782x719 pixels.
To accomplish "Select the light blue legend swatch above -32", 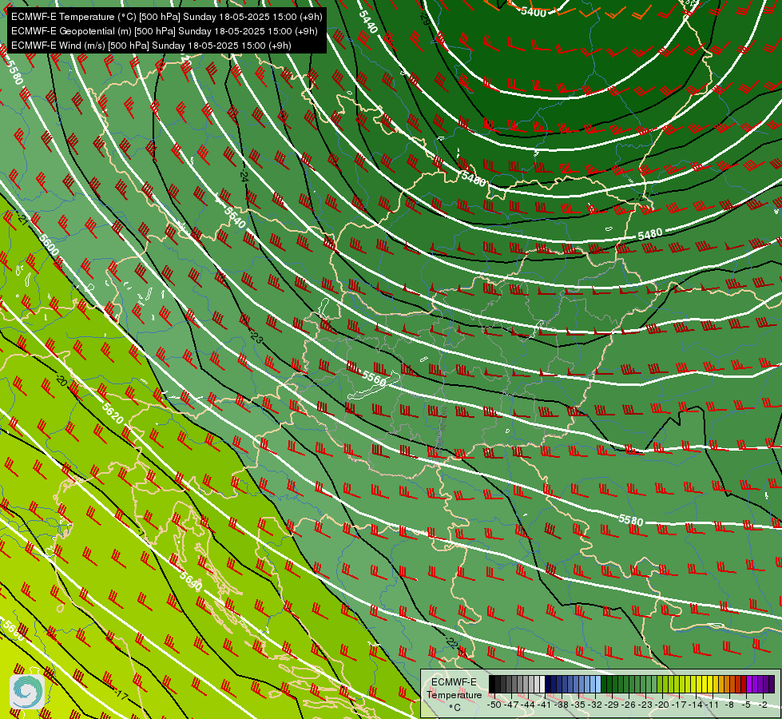I will tap(598, 685).
